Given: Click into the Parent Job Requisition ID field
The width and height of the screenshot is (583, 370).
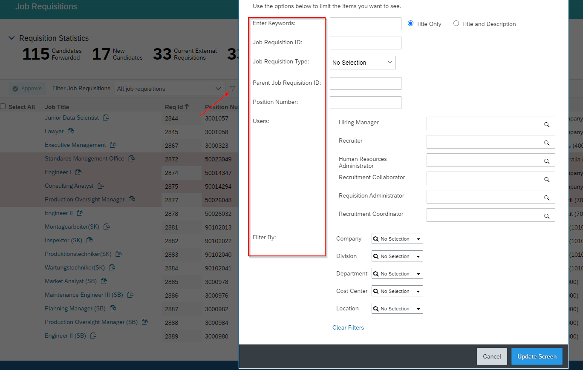Looking at the screenshot, I should coord(366,83).
